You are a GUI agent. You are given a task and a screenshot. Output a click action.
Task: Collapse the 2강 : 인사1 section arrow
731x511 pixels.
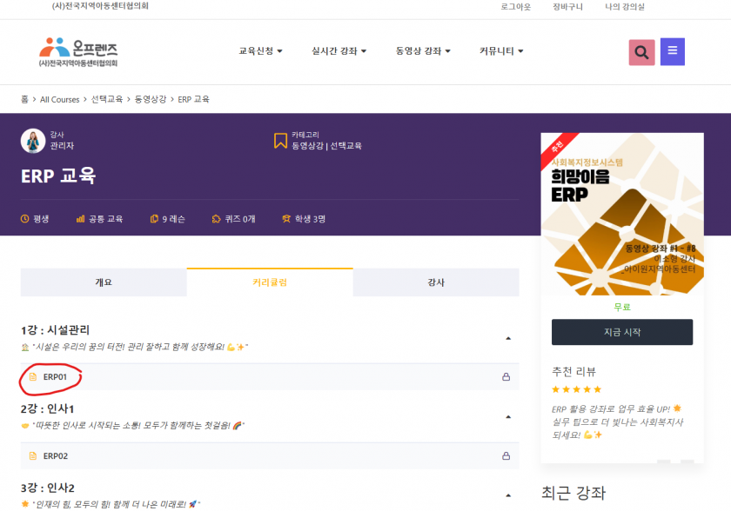point(508,417)
